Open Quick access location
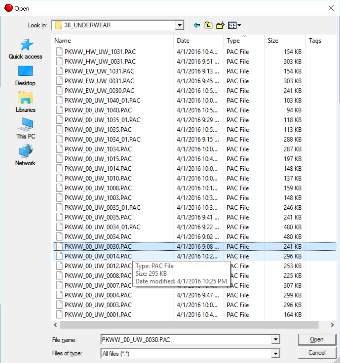Viewport: 340px width, 363px height. coord(26,49)
